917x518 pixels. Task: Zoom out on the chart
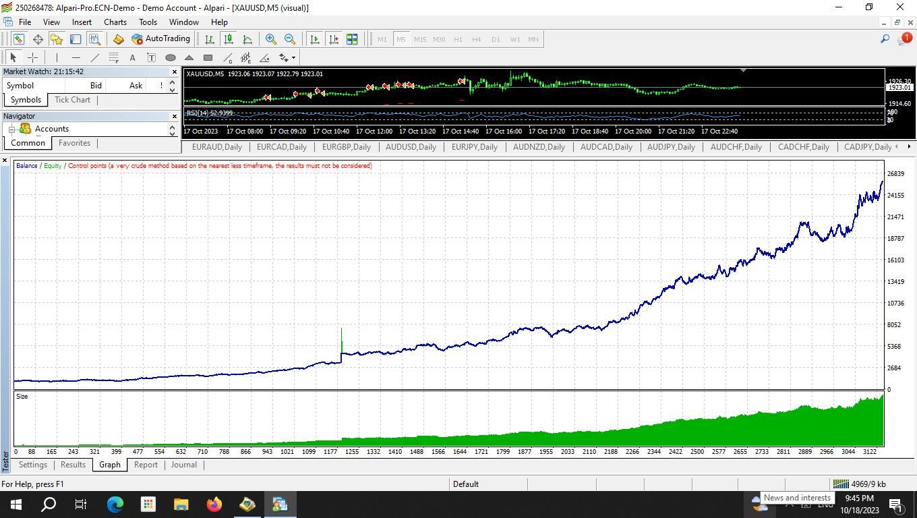point(290,39)
